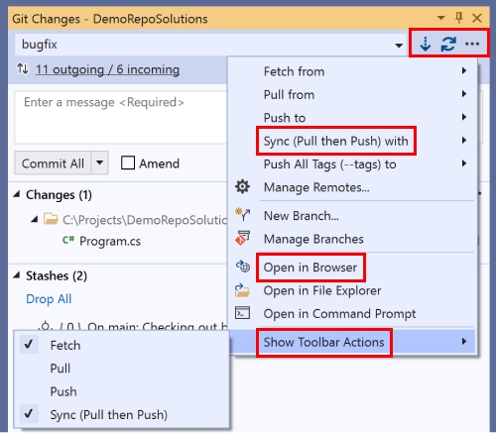Click the Commit All button

[x=53, y=163]
